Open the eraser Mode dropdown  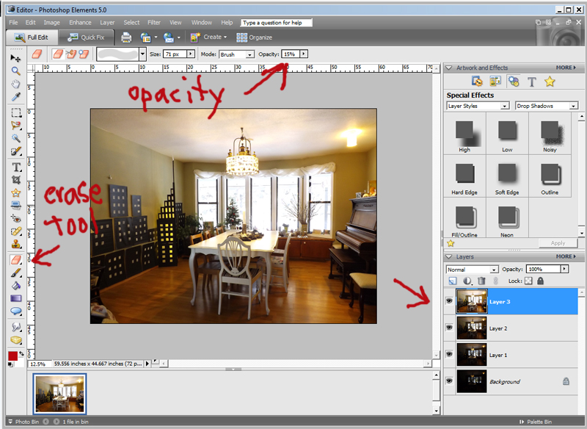click(249, 54)
